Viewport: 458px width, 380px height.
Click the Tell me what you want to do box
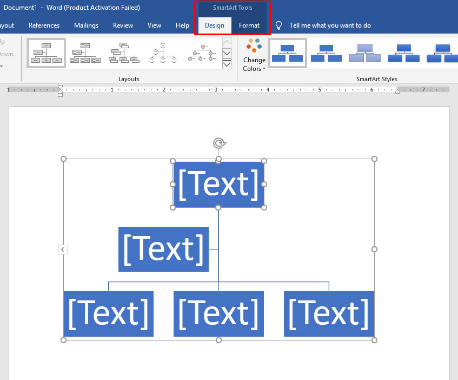[x=330, y=25]
